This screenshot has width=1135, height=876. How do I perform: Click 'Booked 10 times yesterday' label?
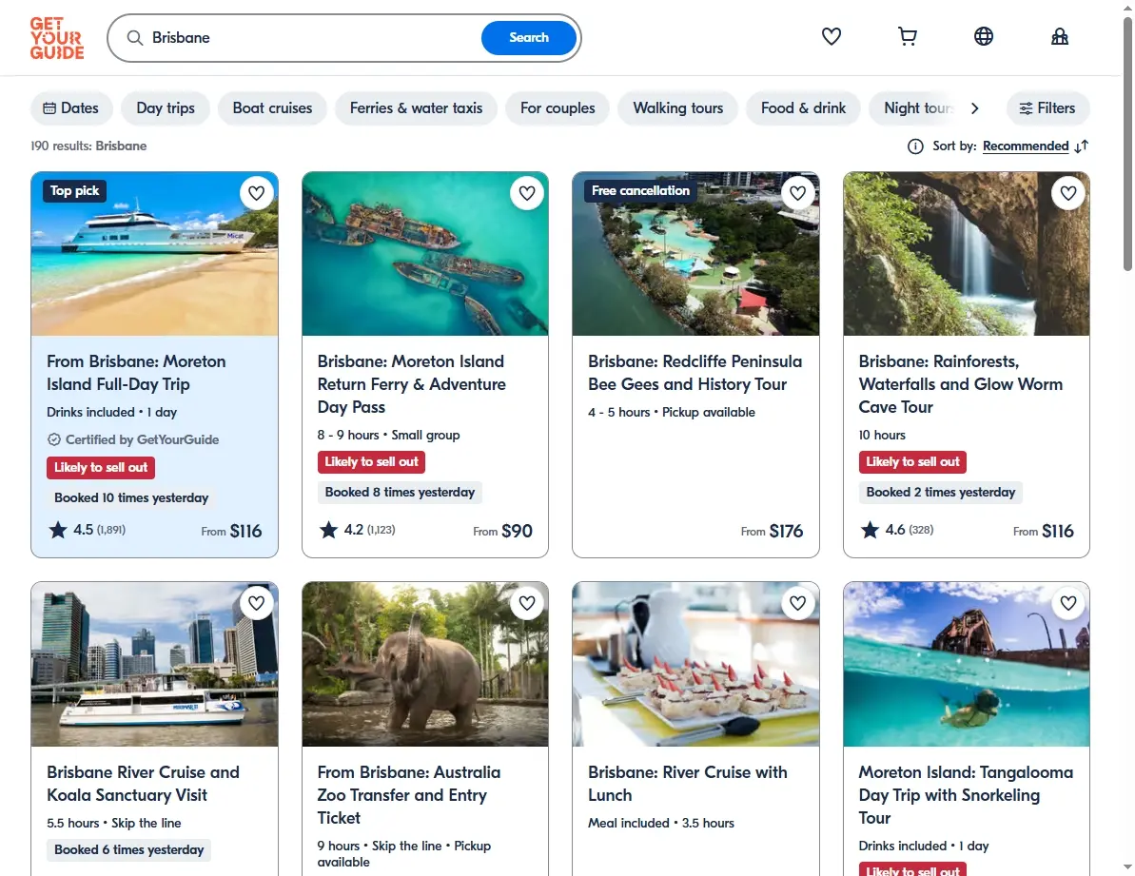click(x=131, y=497)
